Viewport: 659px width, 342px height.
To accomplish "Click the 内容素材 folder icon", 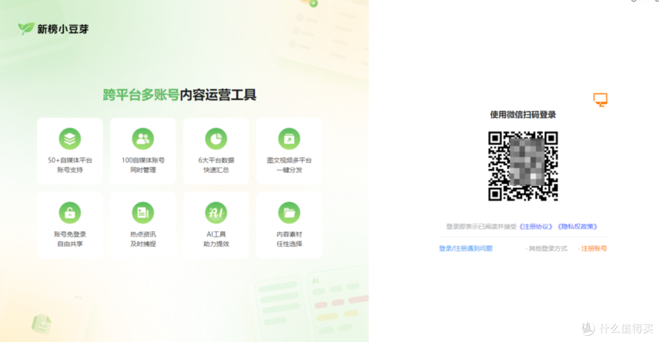I will pos(289,213).
